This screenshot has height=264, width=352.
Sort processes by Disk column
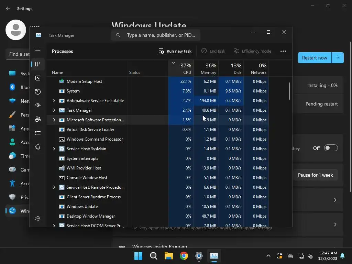[x=231, y=68]
